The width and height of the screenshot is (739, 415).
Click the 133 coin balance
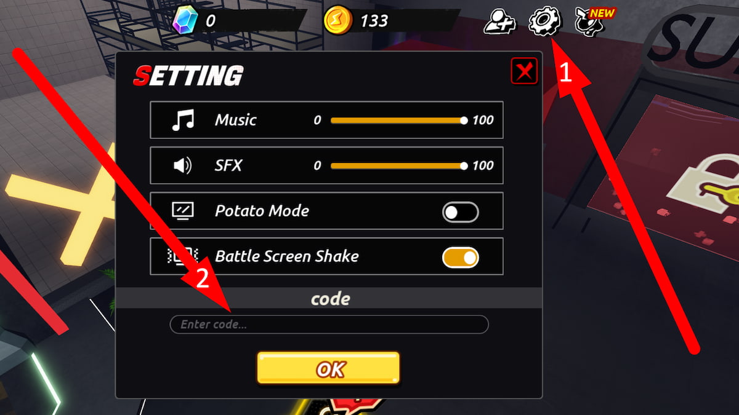(x=374, y=21)
